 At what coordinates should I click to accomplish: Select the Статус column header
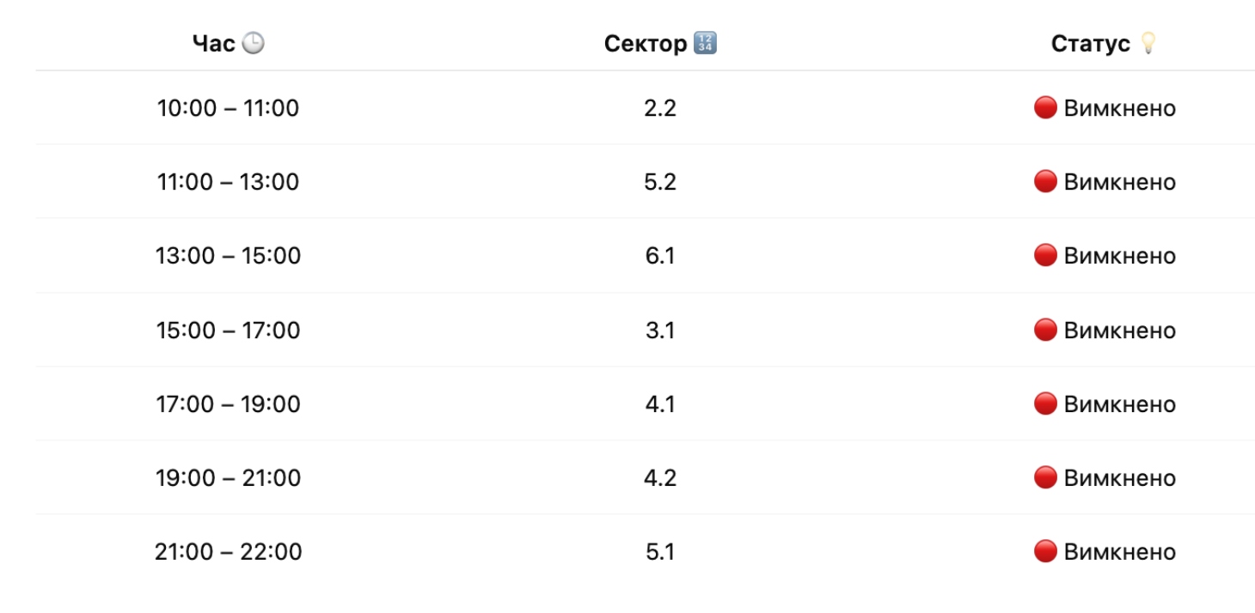(x=1090, y=44)
